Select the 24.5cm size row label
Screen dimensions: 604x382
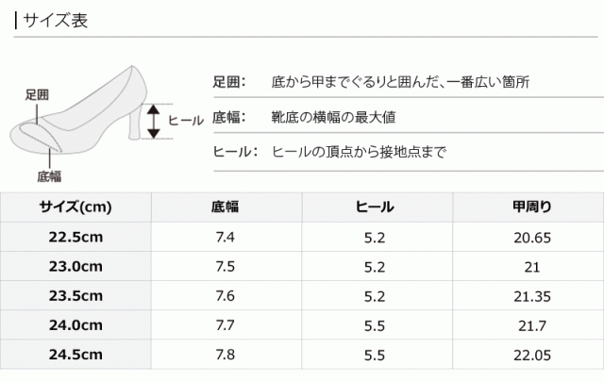tap(75, 356)
